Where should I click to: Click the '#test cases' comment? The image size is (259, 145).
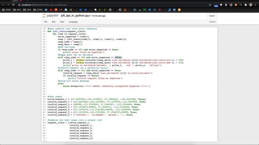pyautogui.click(x=55, y=97)
